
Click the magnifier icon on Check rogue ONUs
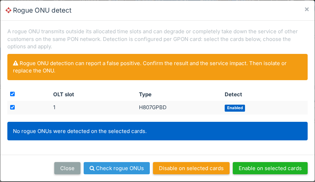(92, 168)
